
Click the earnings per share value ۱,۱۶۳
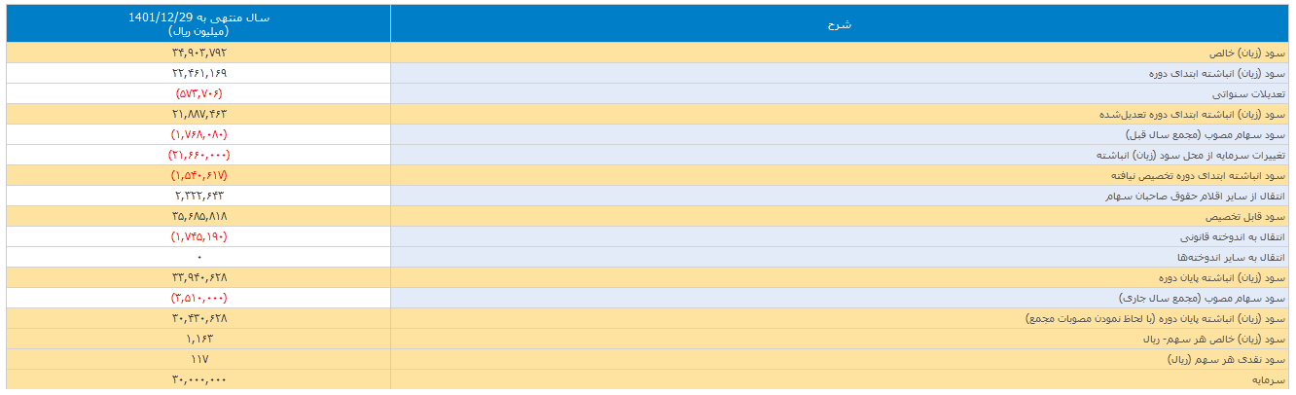198,339
